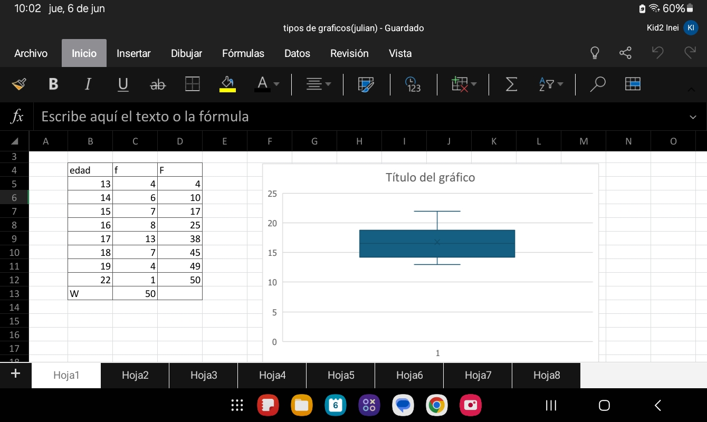Screen dimensions: 707x422
Task: Open the number format icon
Action: click(x=413, y=84)
